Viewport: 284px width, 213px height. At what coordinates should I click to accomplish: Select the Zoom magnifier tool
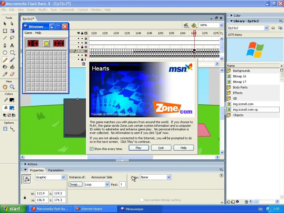tap(12, 87)
